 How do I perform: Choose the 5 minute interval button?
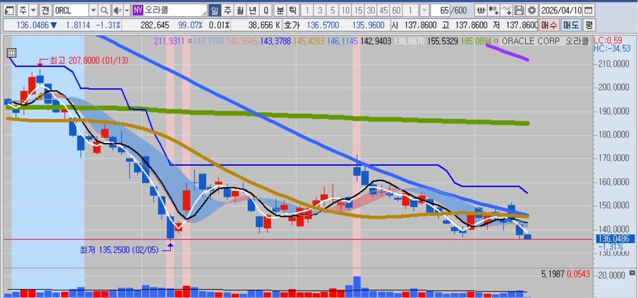333,10
